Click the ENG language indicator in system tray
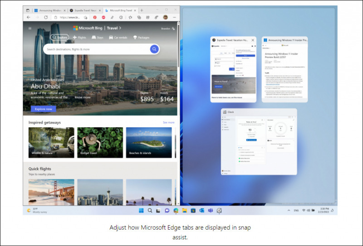Screen dimensions: 363x246 296,210
